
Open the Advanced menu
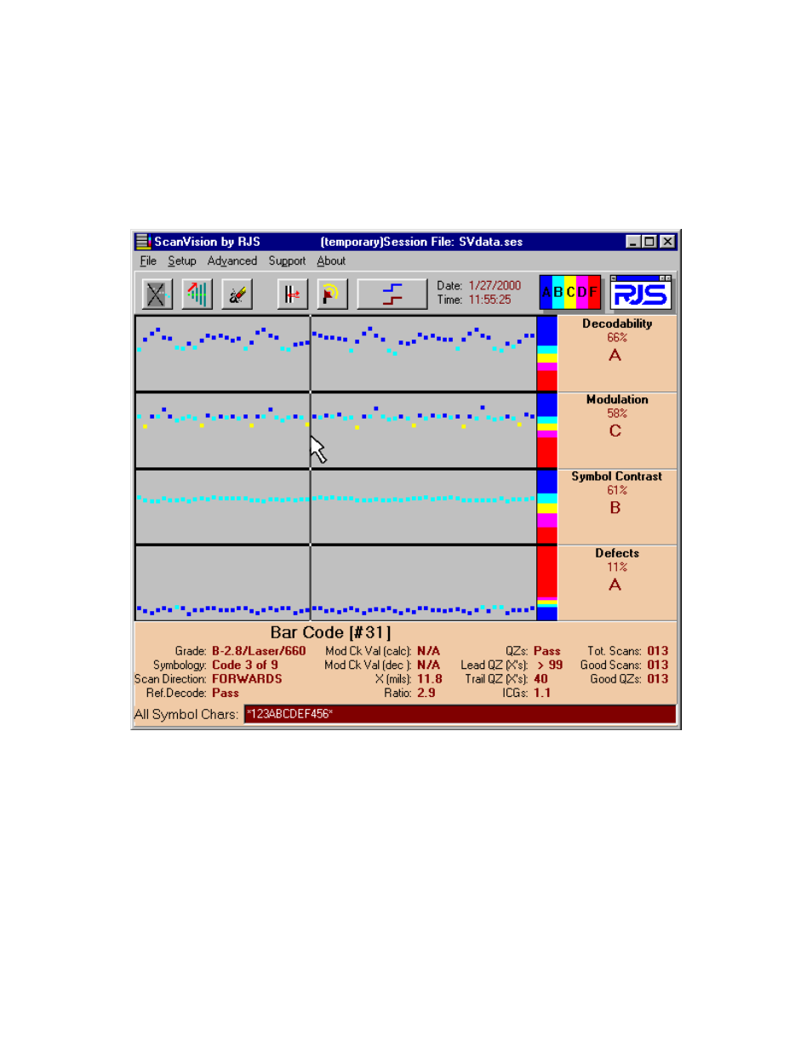(232, 261)
